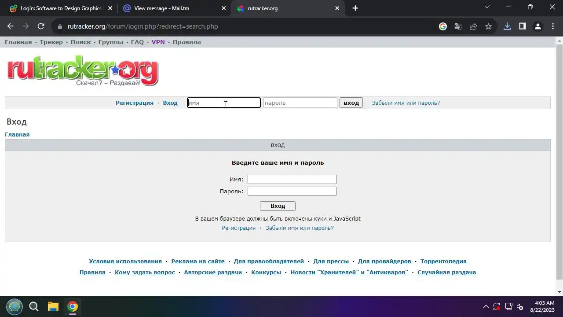563x317 pixels.
Task: Open the Chrome downloads icon
Action: tap(507, 26)
